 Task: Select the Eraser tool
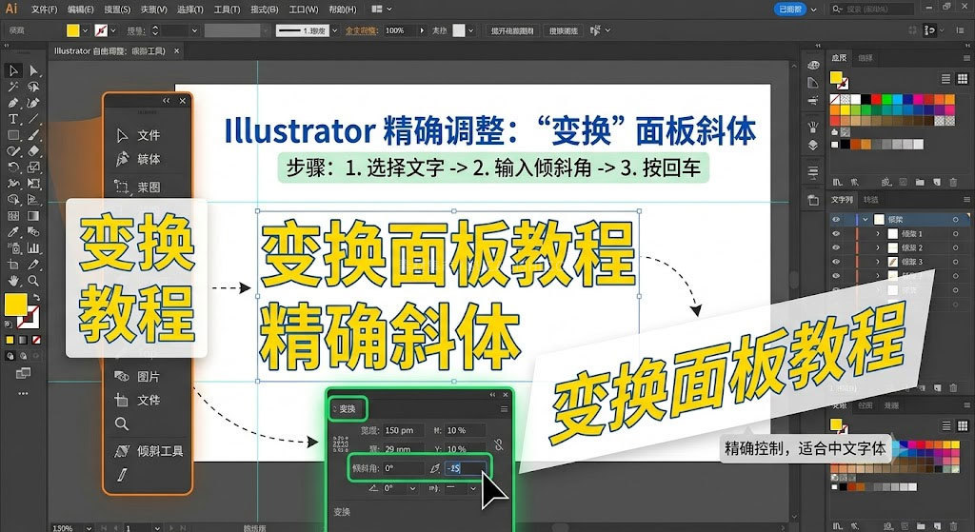pos(33,151)
